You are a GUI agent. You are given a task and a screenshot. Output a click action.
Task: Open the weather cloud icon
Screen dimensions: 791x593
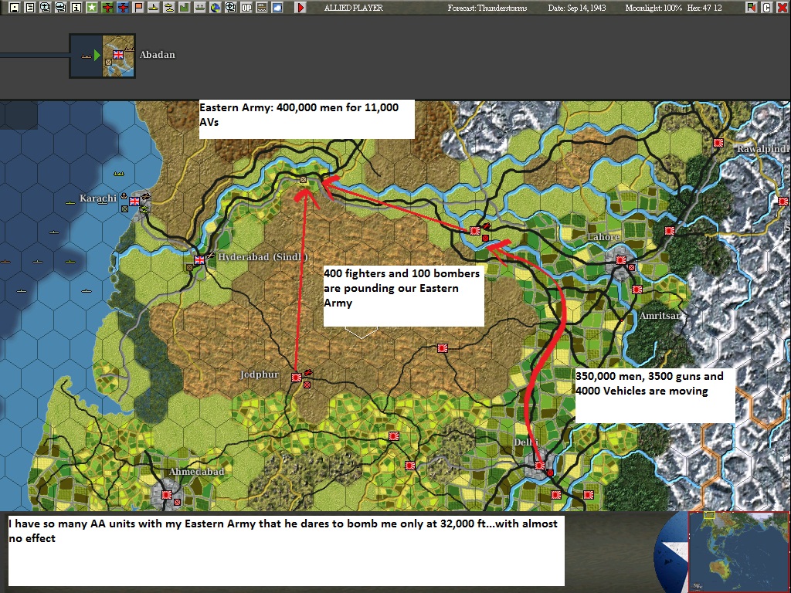click(x=277, y=8)
